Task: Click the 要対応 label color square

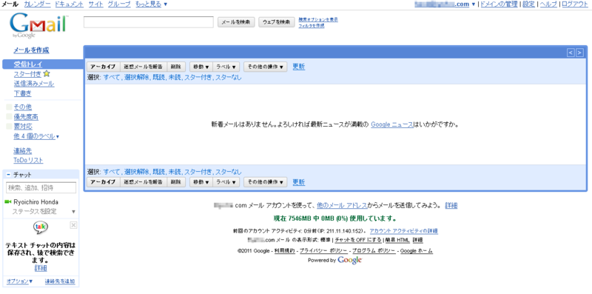Action: point(9,126)
